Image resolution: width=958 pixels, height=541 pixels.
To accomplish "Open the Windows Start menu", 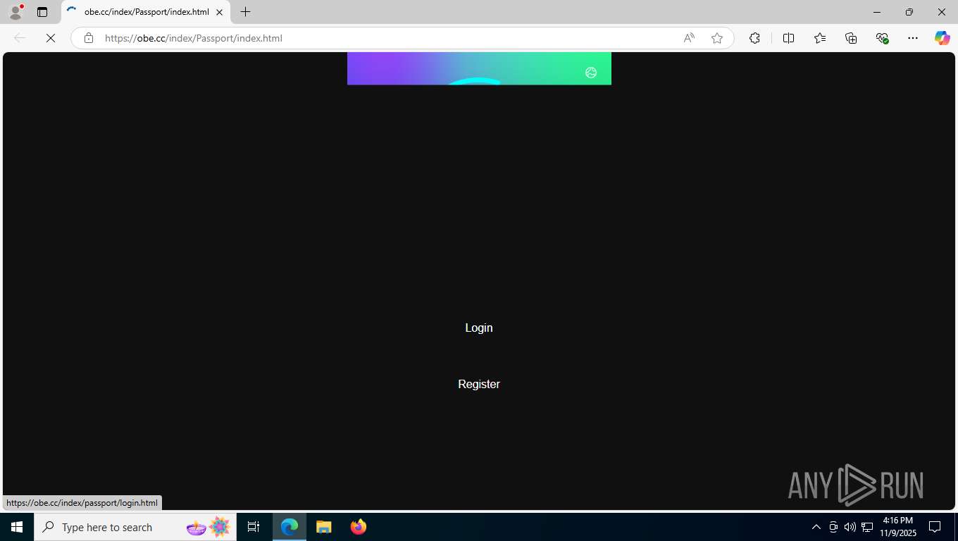I will point(17,527).
